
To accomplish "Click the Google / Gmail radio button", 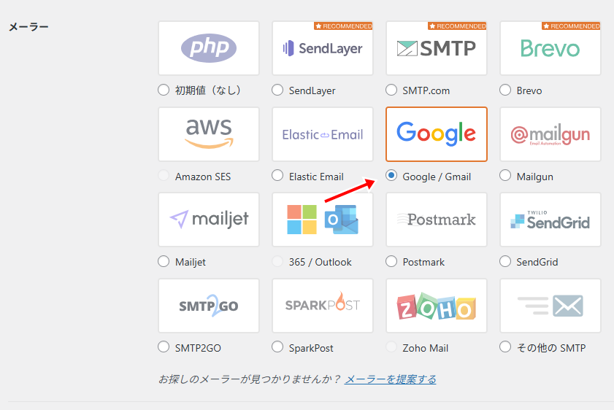I will click(x=391, y=175).
